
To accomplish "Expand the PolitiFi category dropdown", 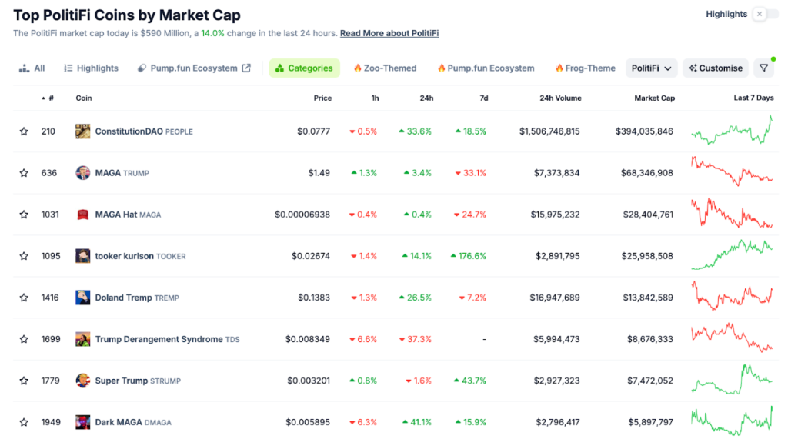I will click(x=651, y=68).
